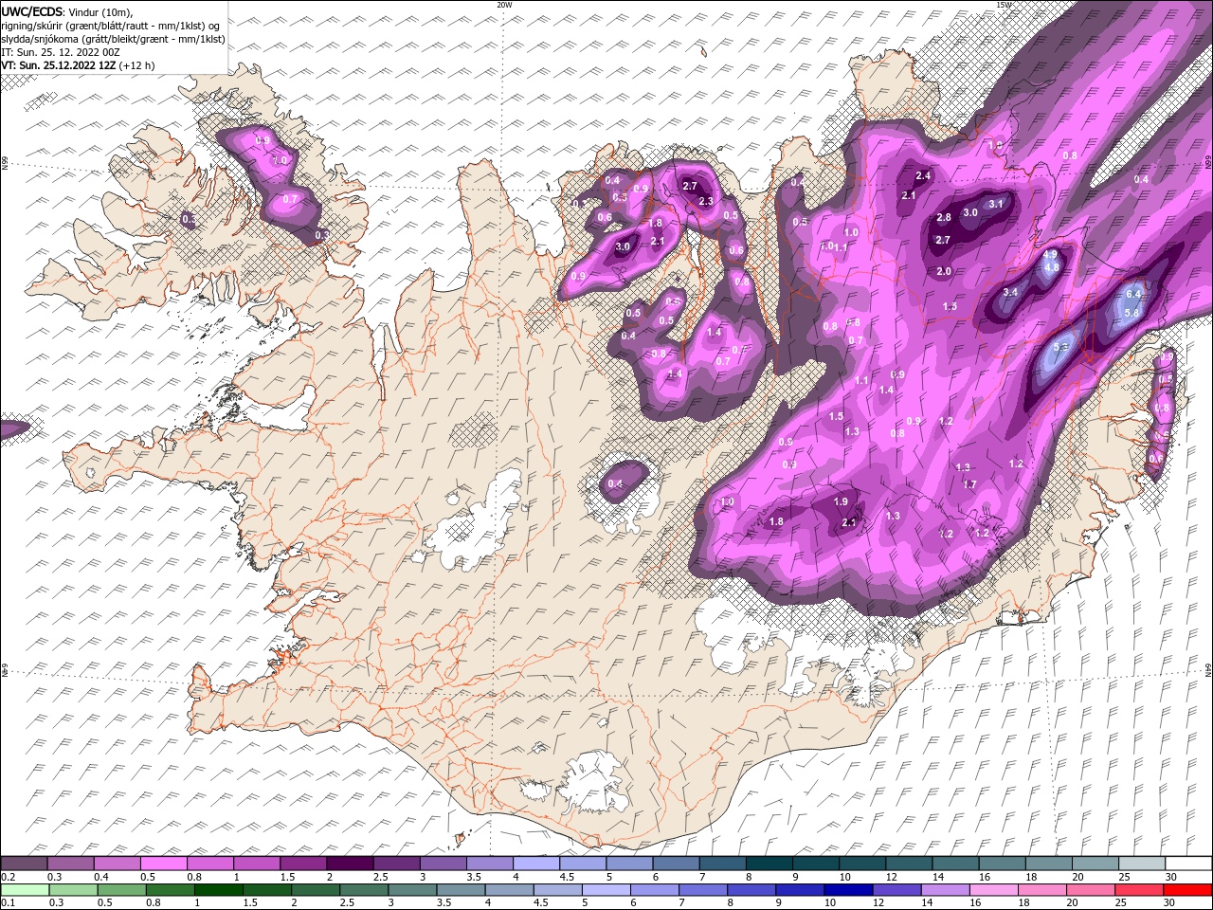Click lower legend swatch between 2 and 2.5
The width and height of the screenshot is (1213, 910).
315,890
